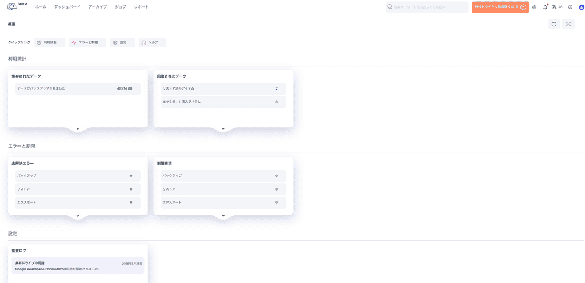Click the 概要 page heading
Screen dimensions: 585x283
(x=11, y=24)
